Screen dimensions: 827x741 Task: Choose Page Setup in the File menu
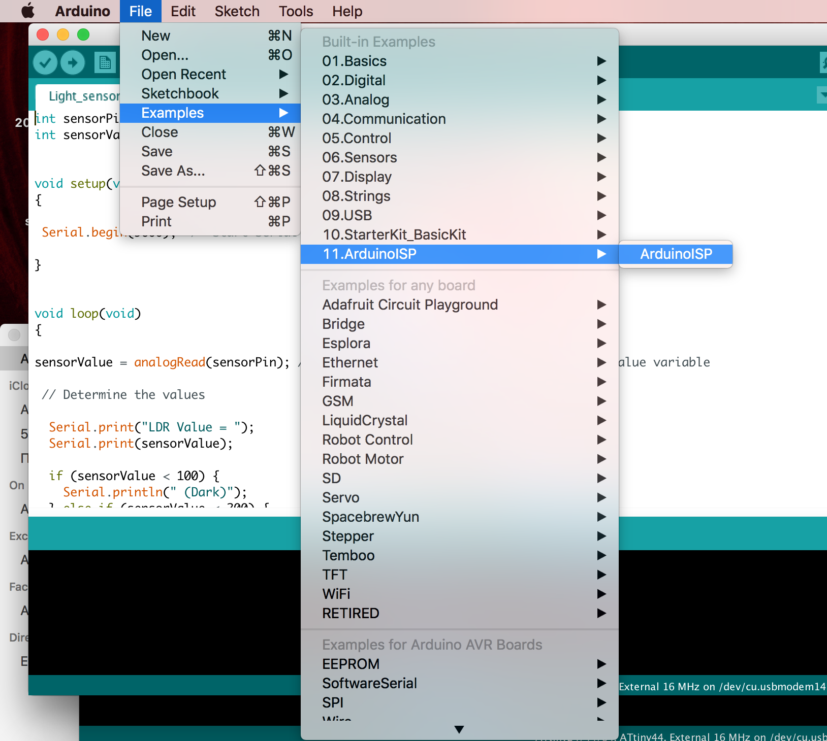click(x=210, y=202)
